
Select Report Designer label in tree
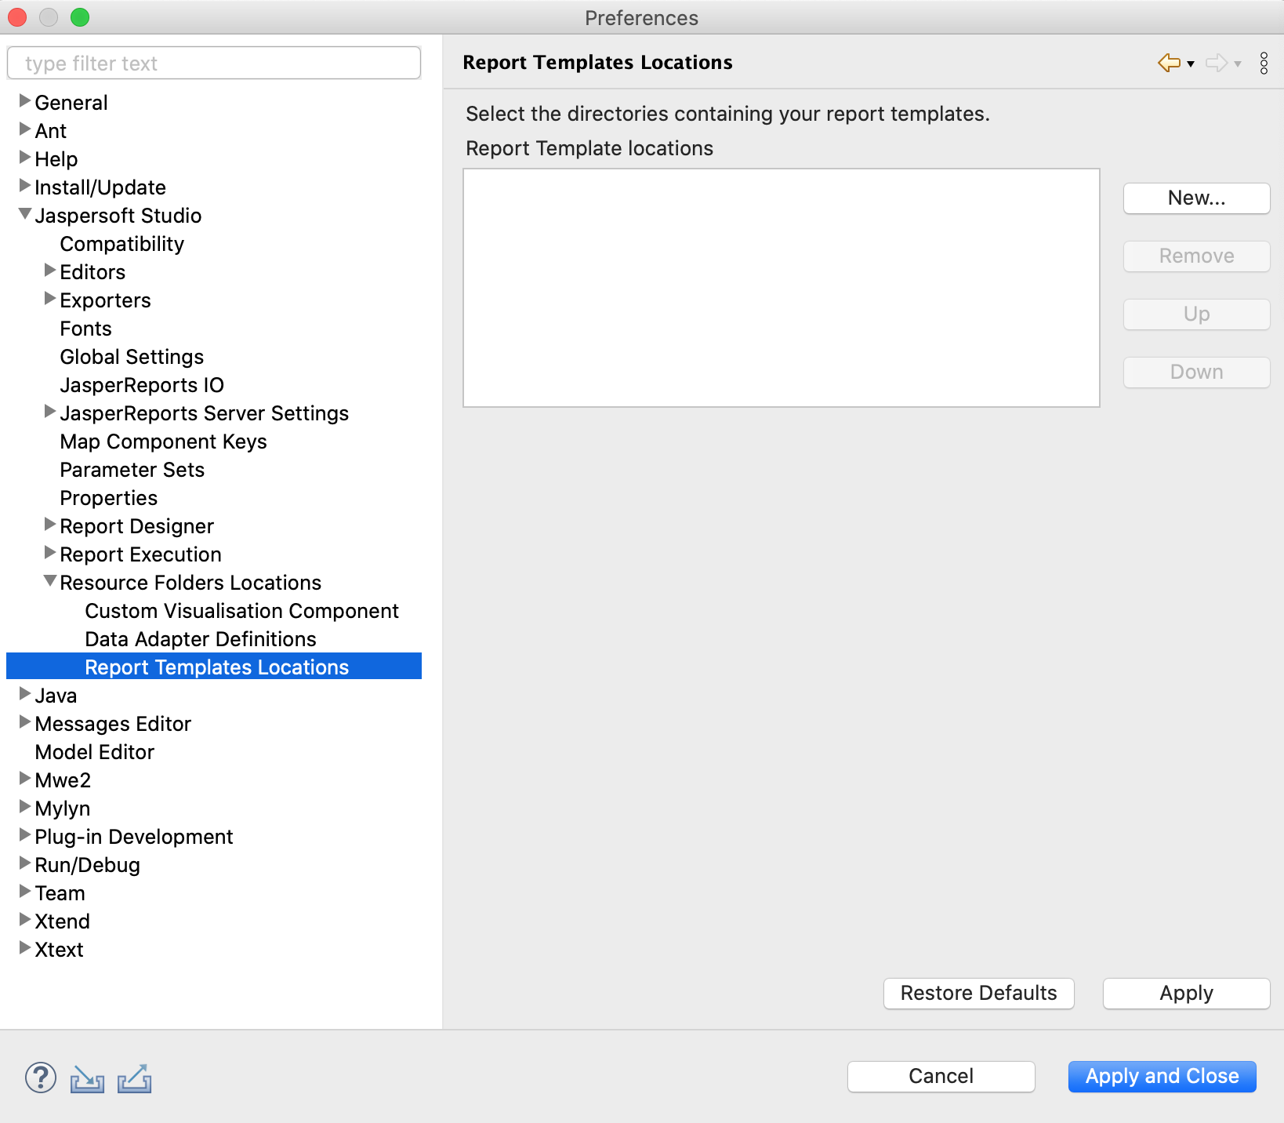(x=136, y=526)
